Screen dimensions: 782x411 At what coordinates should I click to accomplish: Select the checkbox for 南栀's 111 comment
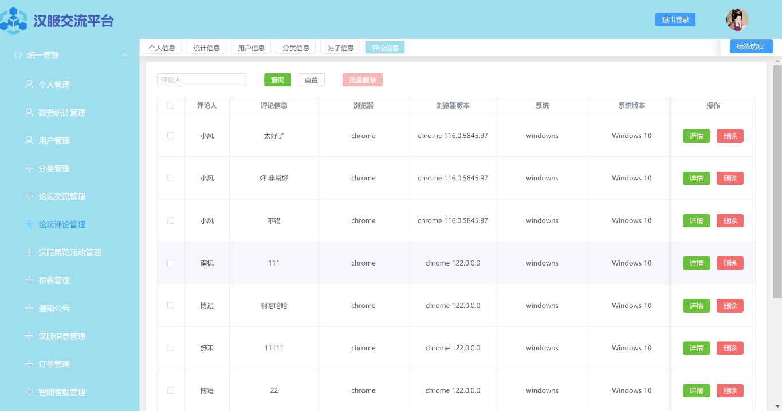pyautogui.click(x=171, y=263)
